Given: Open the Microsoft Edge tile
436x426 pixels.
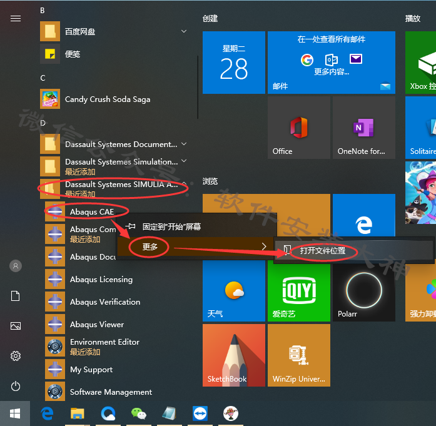Looking at the screenshot, I should 363,215.
